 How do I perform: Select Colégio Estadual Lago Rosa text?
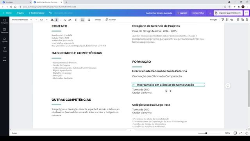click(151, 105)
